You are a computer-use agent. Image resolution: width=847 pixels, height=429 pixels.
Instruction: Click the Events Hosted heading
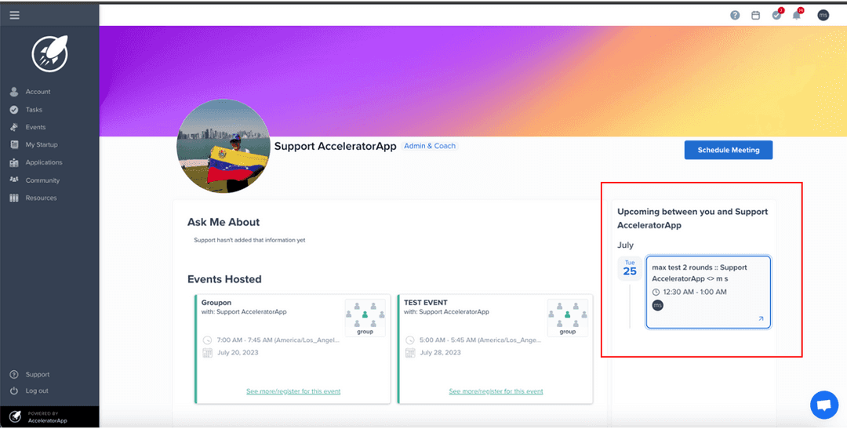[224, 279]
